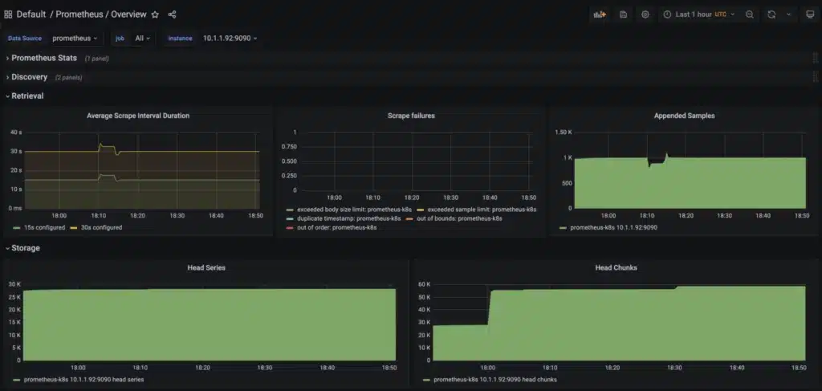Click the step rise in Head Chunks graph
Viewport: 822px width, 391px height.
click(489, 309)
